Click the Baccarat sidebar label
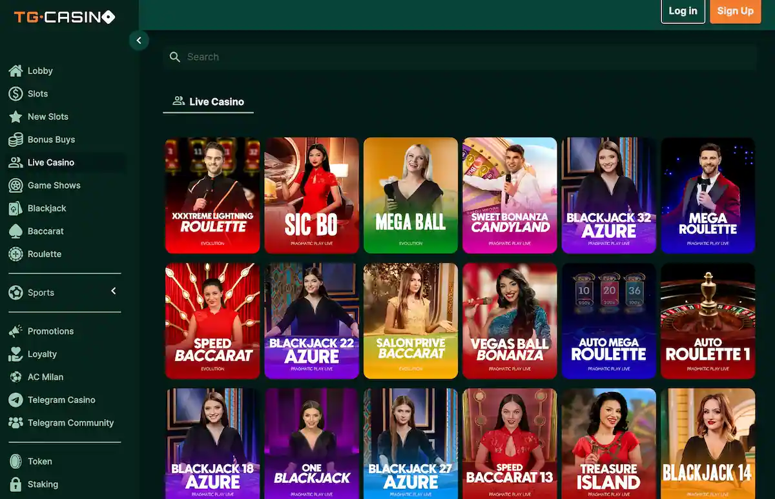Screen dimensions: 775x499 pos(46,231)
